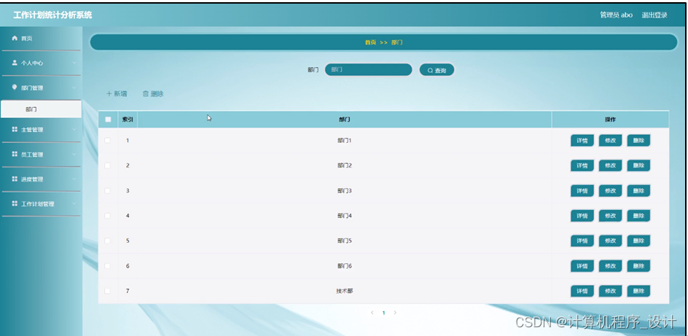
Task: Click the grid icon beside 进度管理
Action: click(x=15, y=179)
